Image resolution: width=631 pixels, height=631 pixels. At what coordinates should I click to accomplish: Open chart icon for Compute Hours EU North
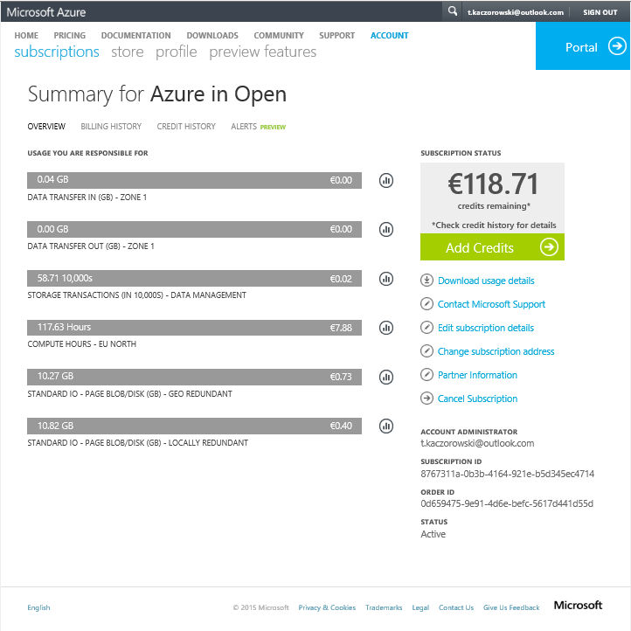tap(386, 328)
